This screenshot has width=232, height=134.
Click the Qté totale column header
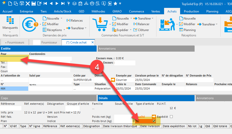(220, 126)
